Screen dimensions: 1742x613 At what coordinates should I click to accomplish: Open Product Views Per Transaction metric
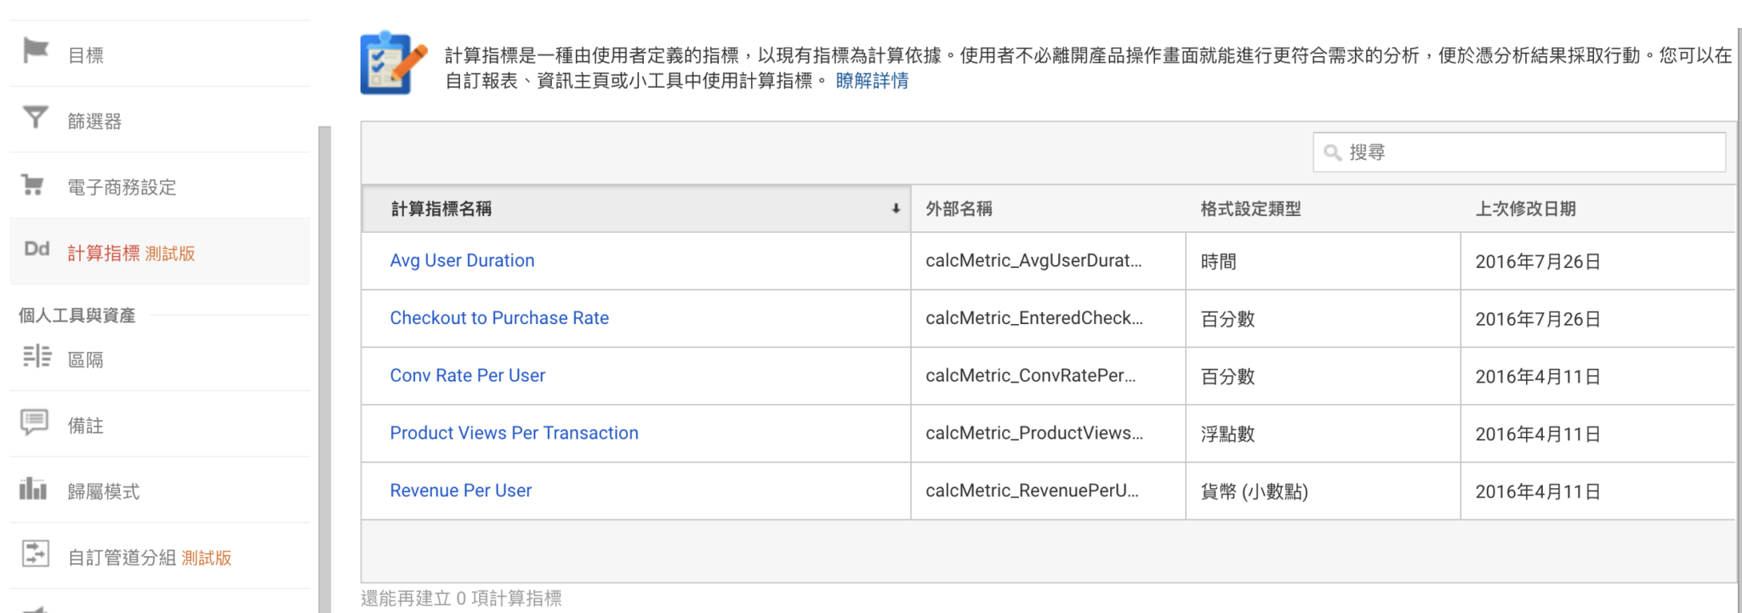(x=514, y=433)
